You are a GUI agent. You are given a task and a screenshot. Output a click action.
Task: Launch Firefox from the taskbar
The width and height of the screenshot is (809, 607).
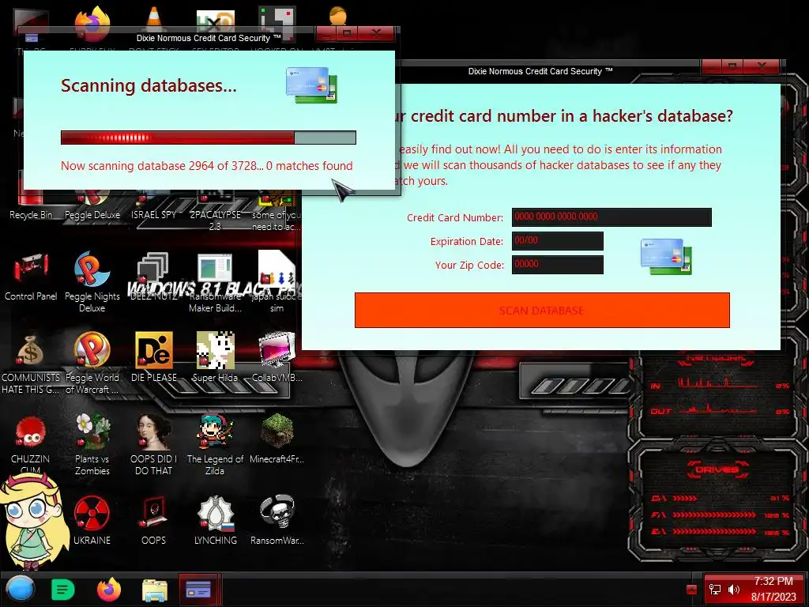coord(109,590)
